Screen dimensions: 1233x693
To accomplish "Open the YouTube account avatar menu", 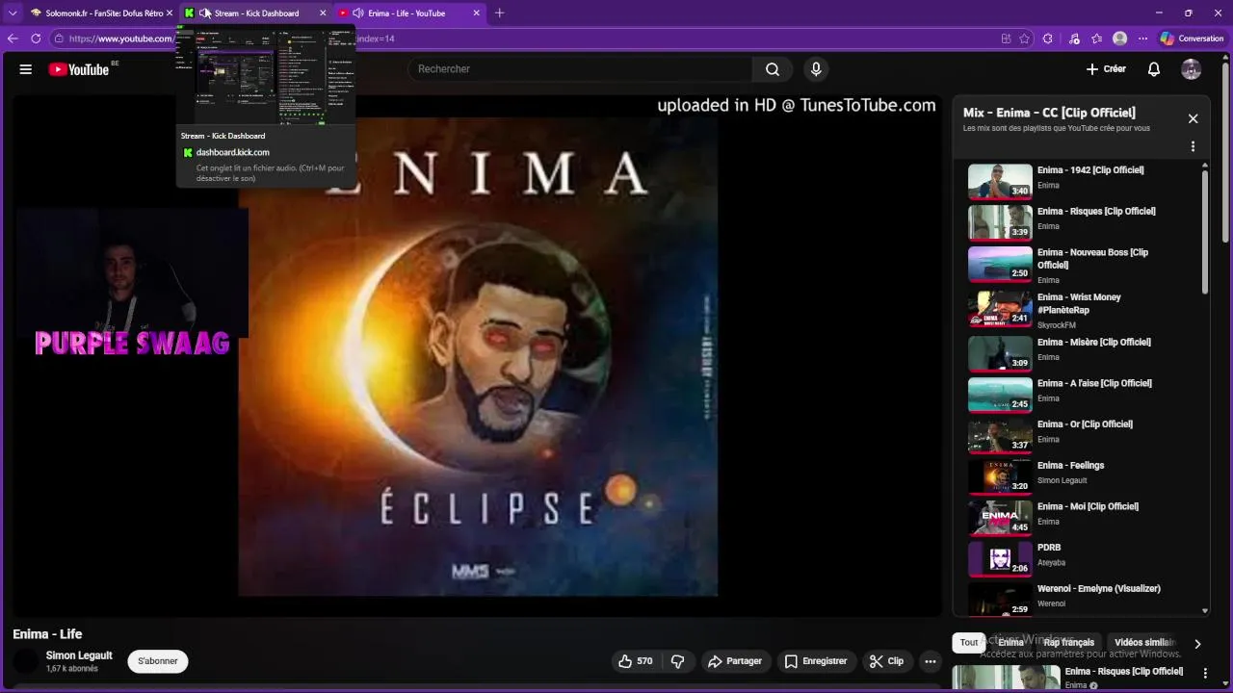I will (x=1192, y=69).
